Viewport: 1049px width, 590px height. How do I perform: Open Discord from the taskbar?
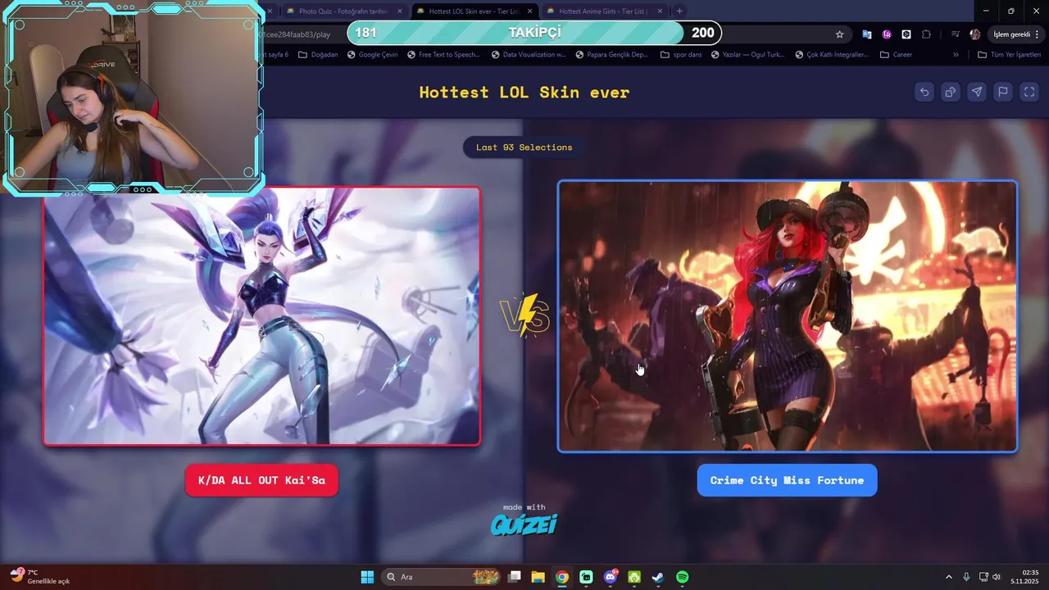(x=611, y=577)
